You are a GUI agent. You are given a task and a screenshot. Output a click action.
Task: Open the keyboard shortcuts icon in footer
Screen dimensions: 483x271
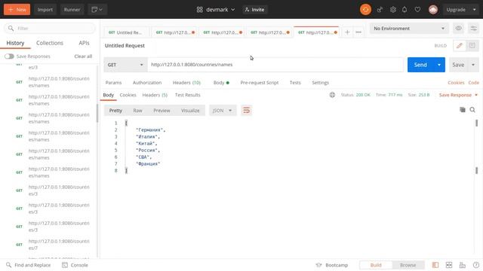(x=463, y=265)
